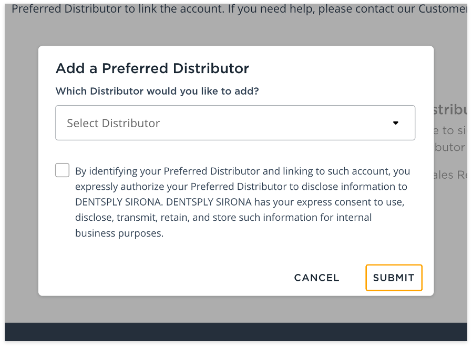472x347 pixels.
Task: Click the "Add a Preferred Distributor" heading
Action: (152, 68)
